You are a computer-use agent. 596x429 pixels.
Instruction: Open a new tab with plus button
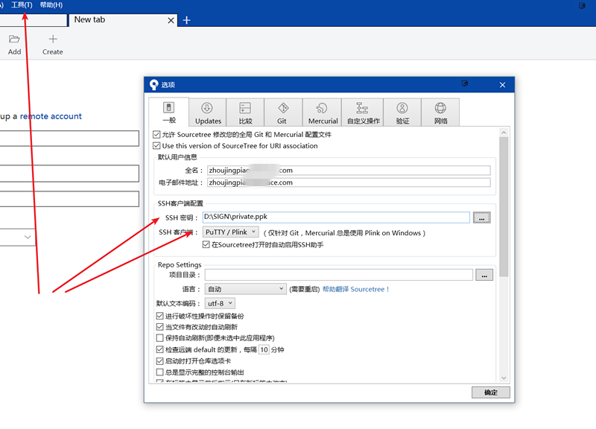[x=187, y=20]
